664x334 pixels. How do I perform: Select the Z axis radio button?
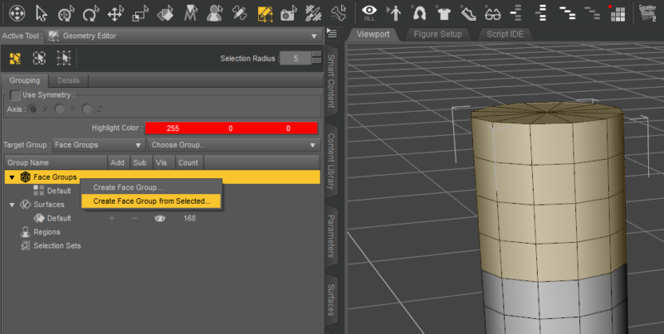coord(87,109)
